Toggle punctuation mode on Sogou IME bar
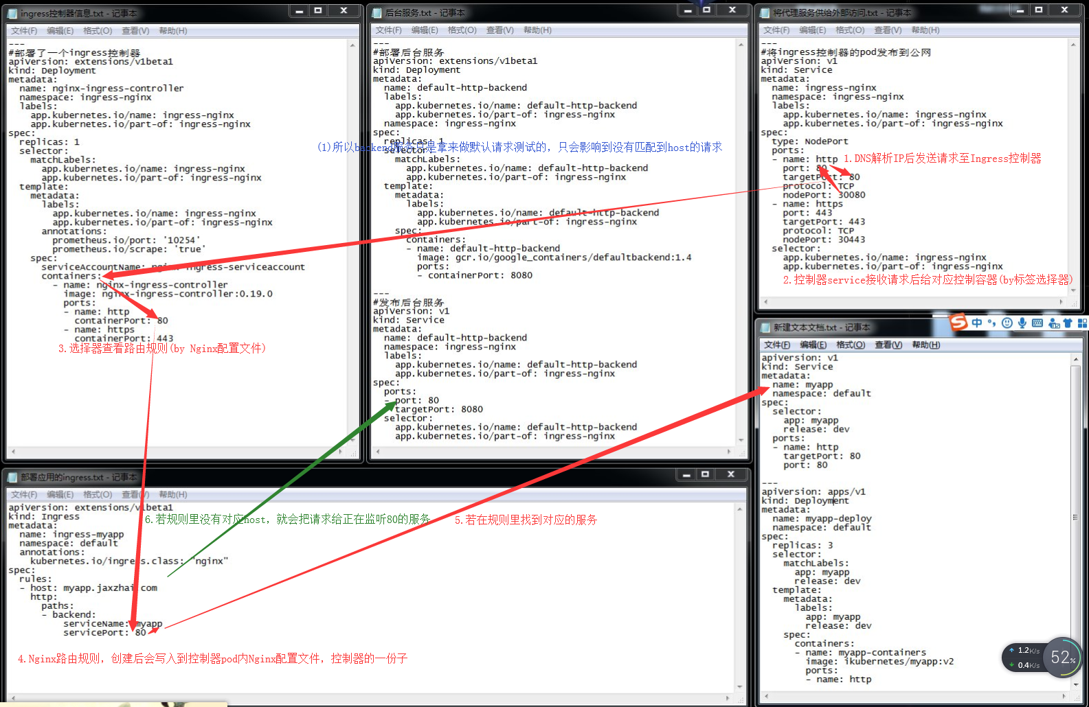1089x707 pixels. tap(991, 323)
